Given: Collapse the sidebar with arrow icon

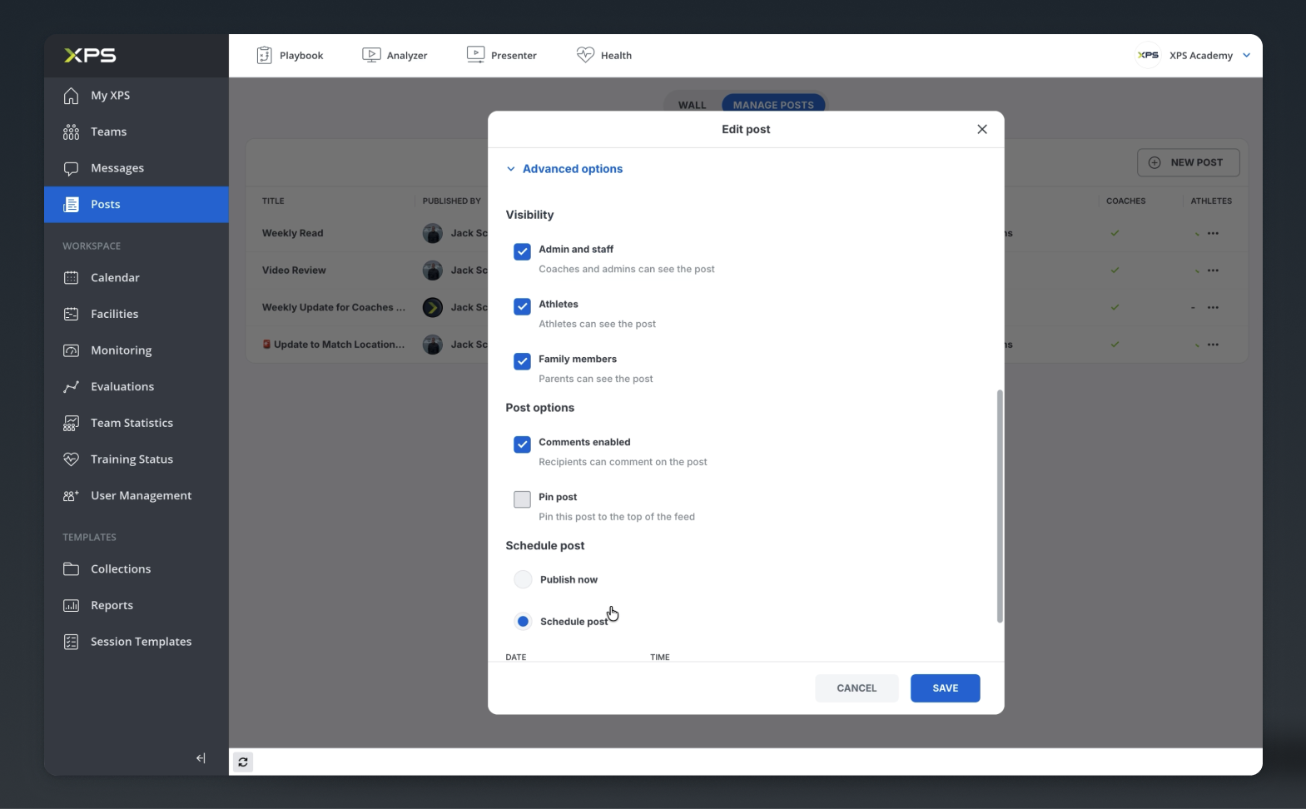Looking at the screenshot, I should 201,758.
